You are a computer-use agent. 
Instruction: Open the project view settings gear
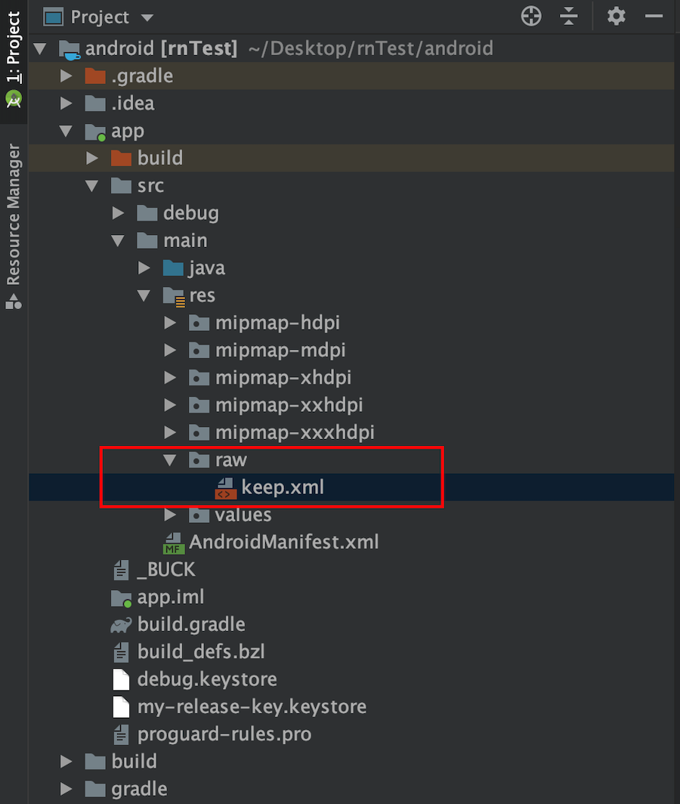click(x=617, y=16)
